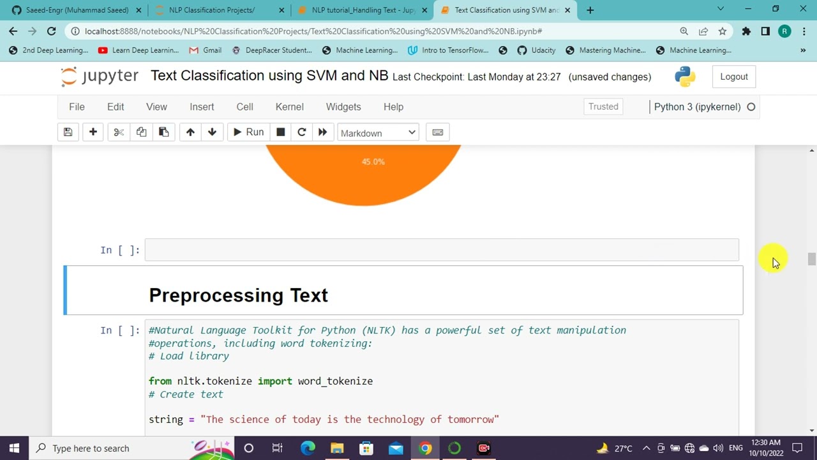Open cell type Markdown dropdown
817x460 pixels.
click(x=378, y=133)
